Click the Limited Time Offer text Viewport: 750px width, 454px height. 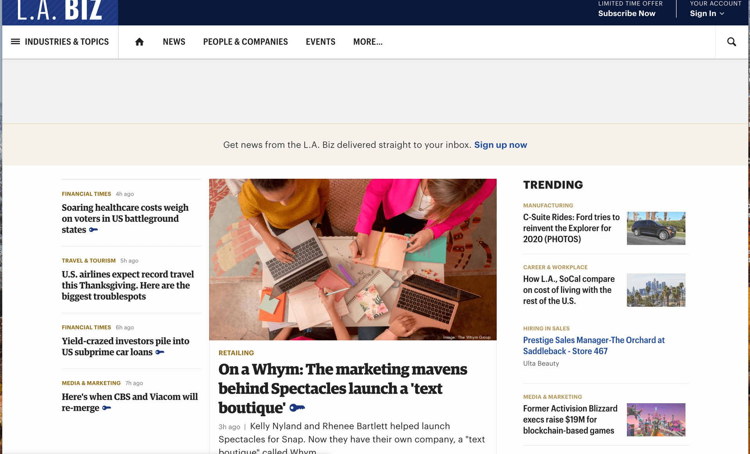coord(630,4)
